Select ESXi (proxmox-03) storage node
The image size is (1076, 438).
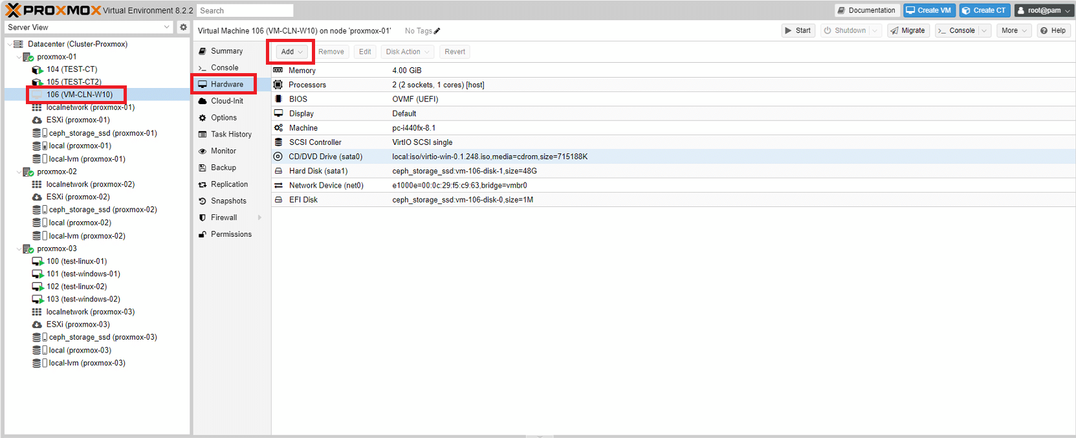[78, 324]
